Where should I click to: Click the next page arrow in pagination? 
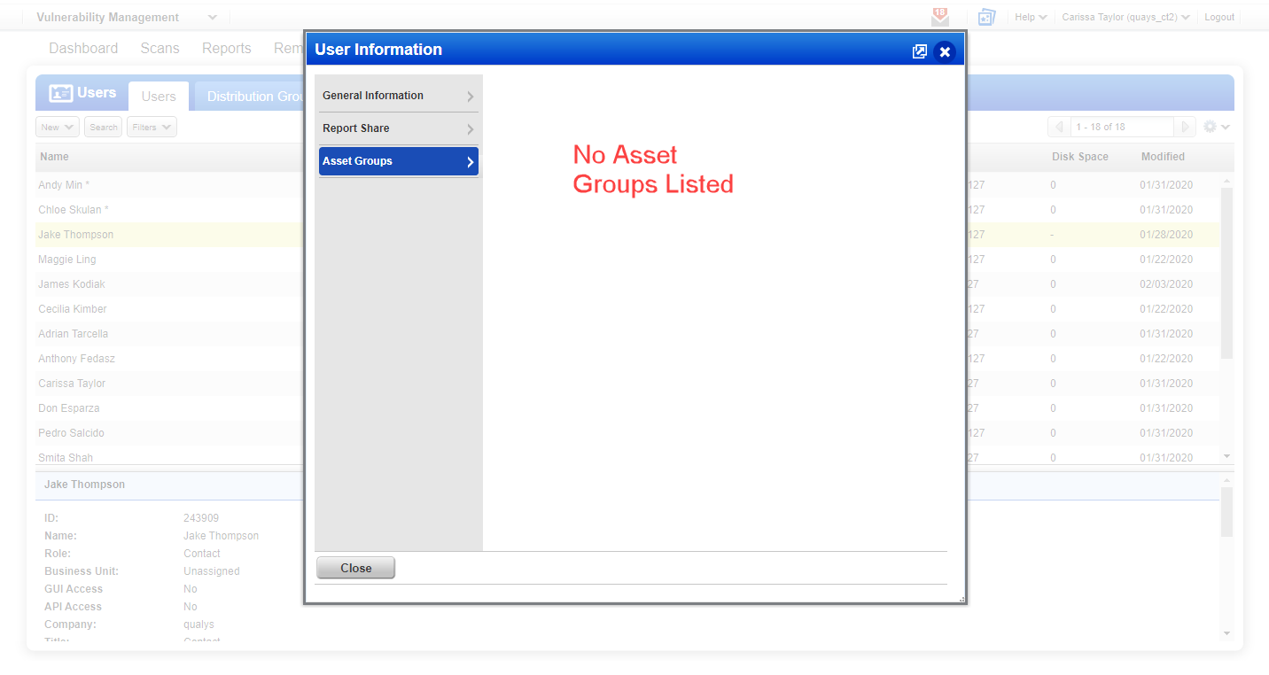[1186, 126]
